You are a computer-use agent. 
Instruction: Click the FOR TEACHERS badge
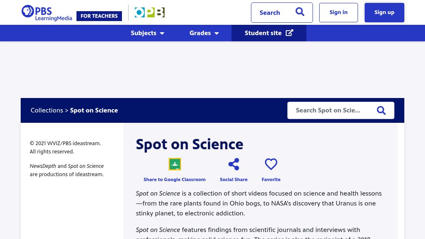point(99,16)
